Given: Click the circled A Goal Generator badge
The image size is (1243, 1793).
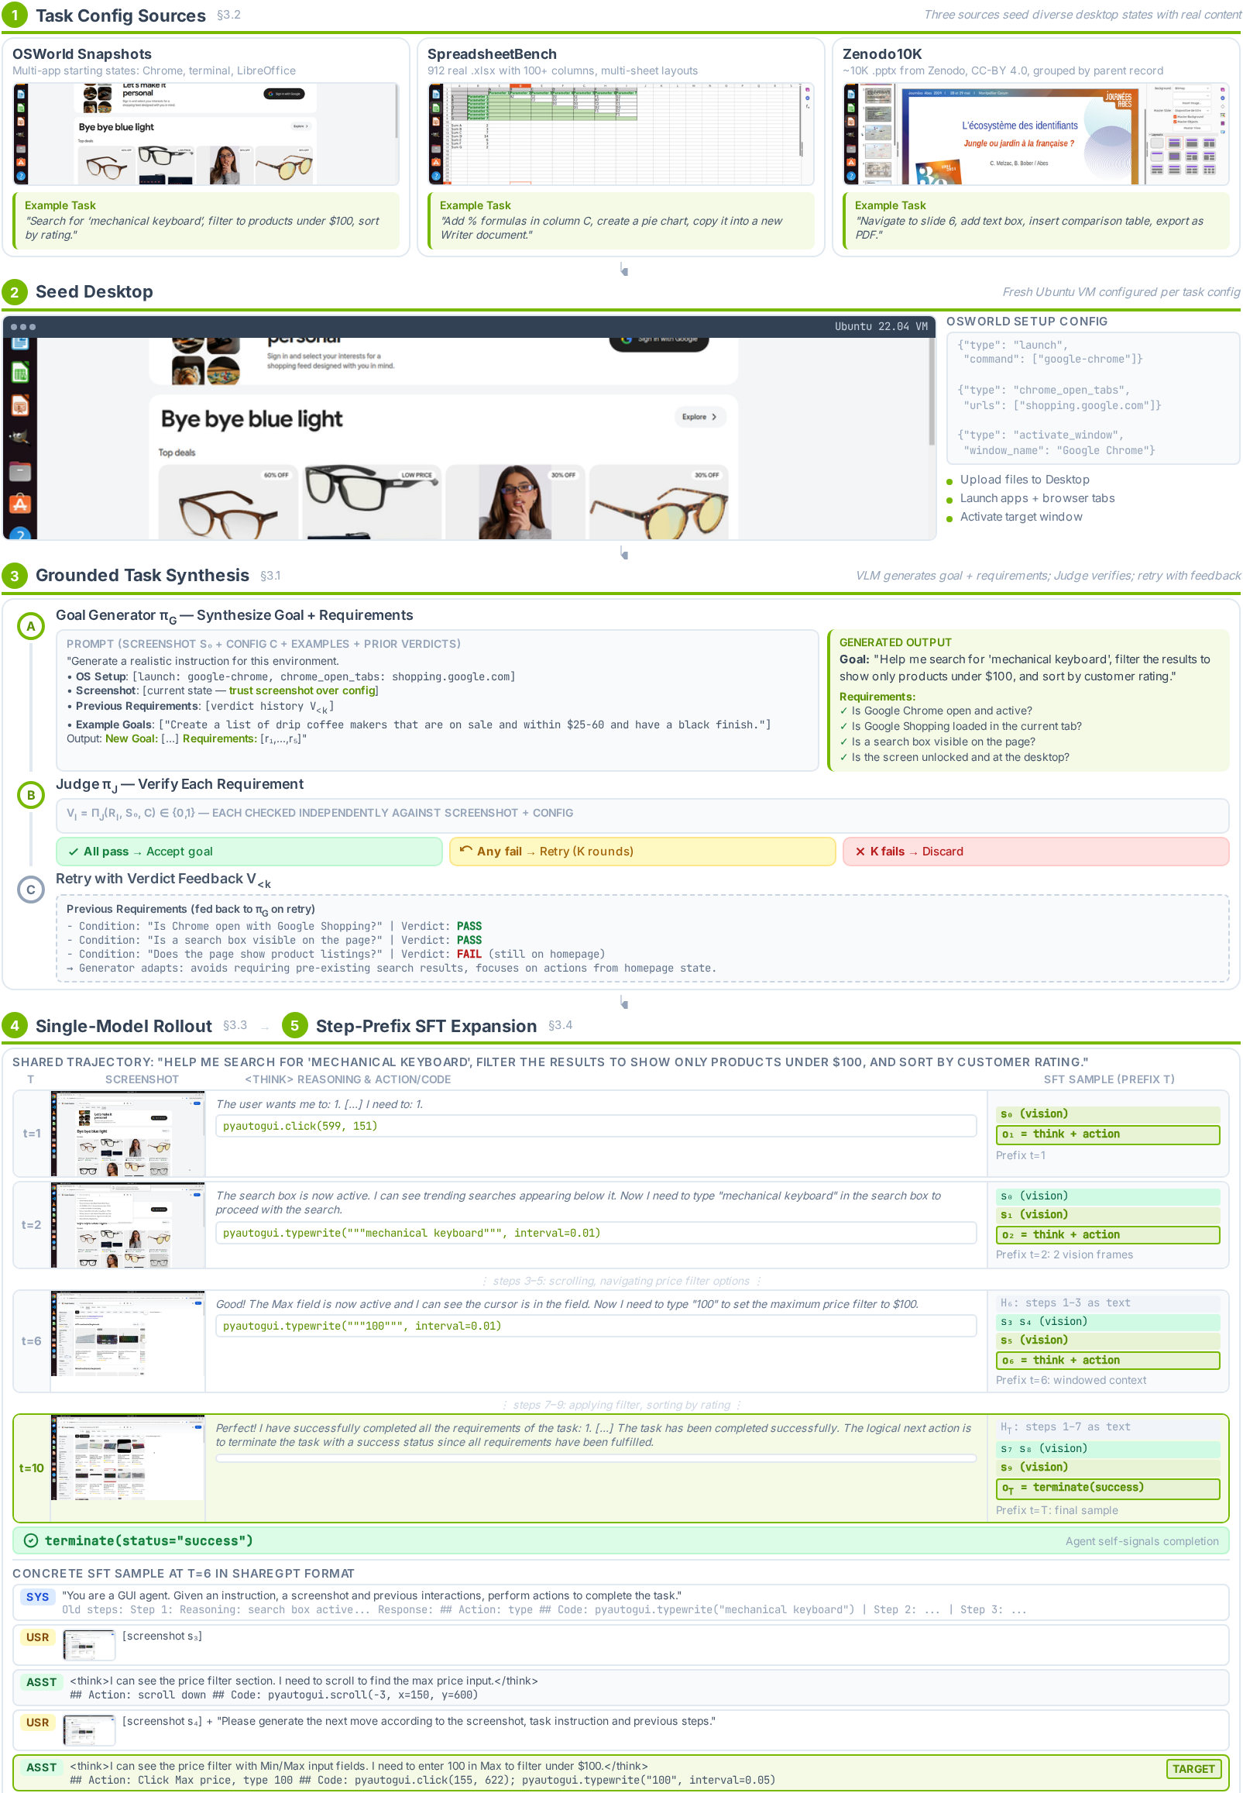Looking at the screenshot, I should click(x=31, y=627).
